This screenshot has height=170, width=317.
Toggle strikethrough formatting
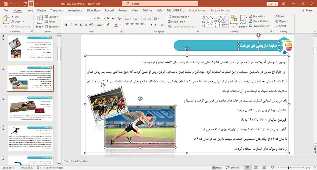click(86, 25)
